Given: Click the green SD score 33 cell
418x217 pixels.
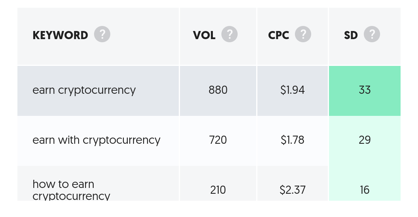Looking at the screenshot, I should pos(365,91).
